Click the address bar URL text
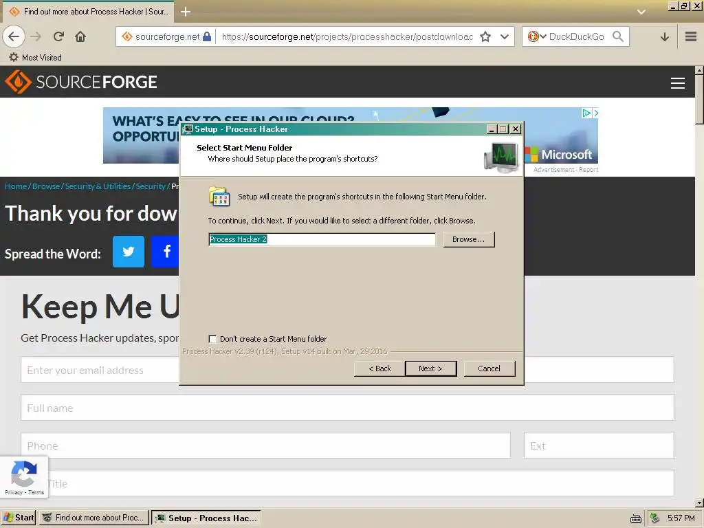The width and height of the screenshot is (704, 528). [347, 37]
